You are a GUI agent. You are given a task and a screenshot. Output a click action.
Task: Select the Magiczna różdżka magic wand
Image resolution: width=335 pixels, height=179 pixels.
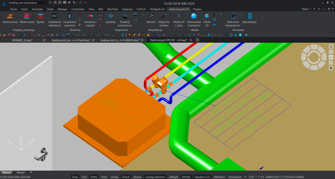tap(164, 16)
